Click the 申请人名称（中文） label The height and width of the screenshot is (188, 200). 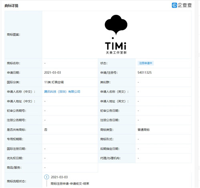coord(21,92)
